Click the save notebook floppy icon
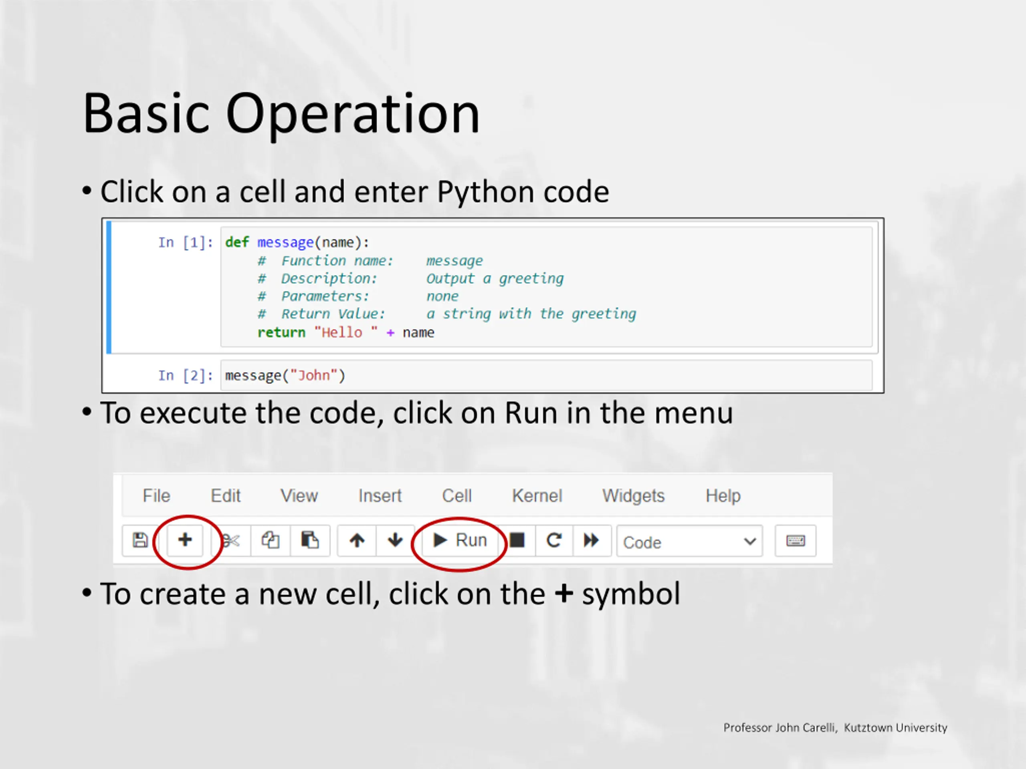1026x769 pixels. (x=140, y=540)
